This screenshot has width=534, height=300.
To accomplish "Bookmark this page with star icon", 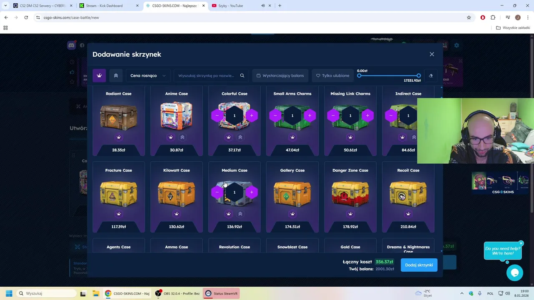I will coord(469,17).
